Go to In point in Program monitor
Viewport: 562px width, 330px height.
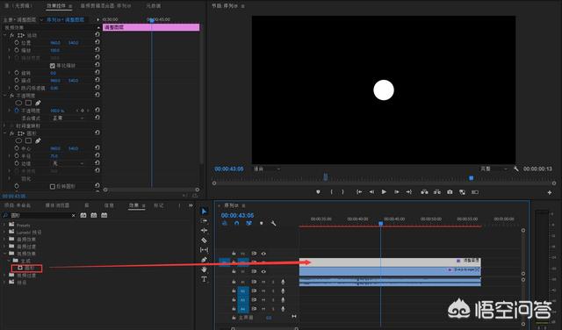pyautogui.click(x=359, y=192)
